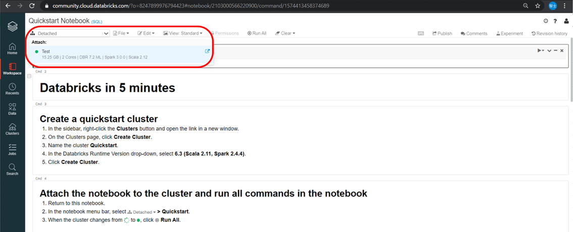Screen dimensions: 573x232
Task: Click the Databricks in 5 minutes heading
Action: click(x=108, y=88)
